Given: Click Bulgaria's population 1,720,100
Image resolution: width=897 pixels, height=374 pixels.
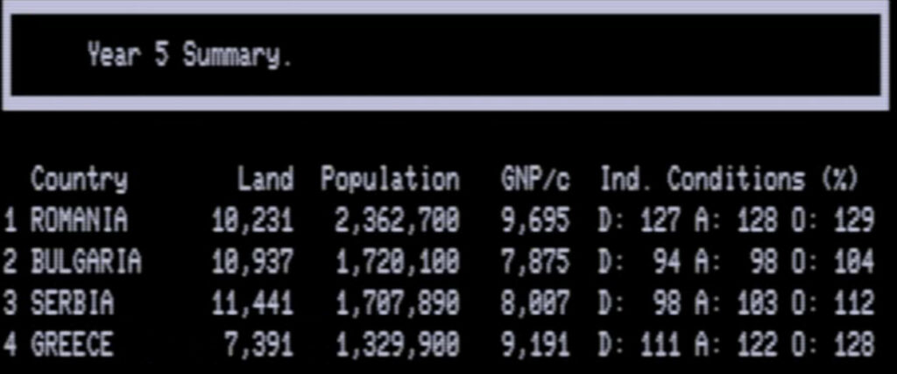Looking at the screenshot, I should click(x=398, y=263).
